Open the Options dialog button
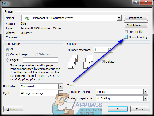 pyautogui.click(x=13, y=109)
